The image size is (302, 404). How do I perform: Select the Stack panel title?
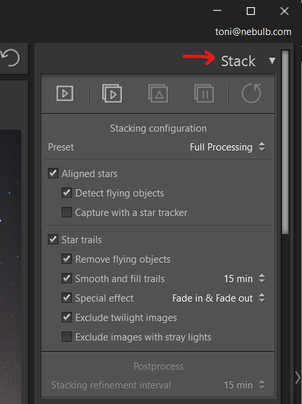[x=238, y=61]
